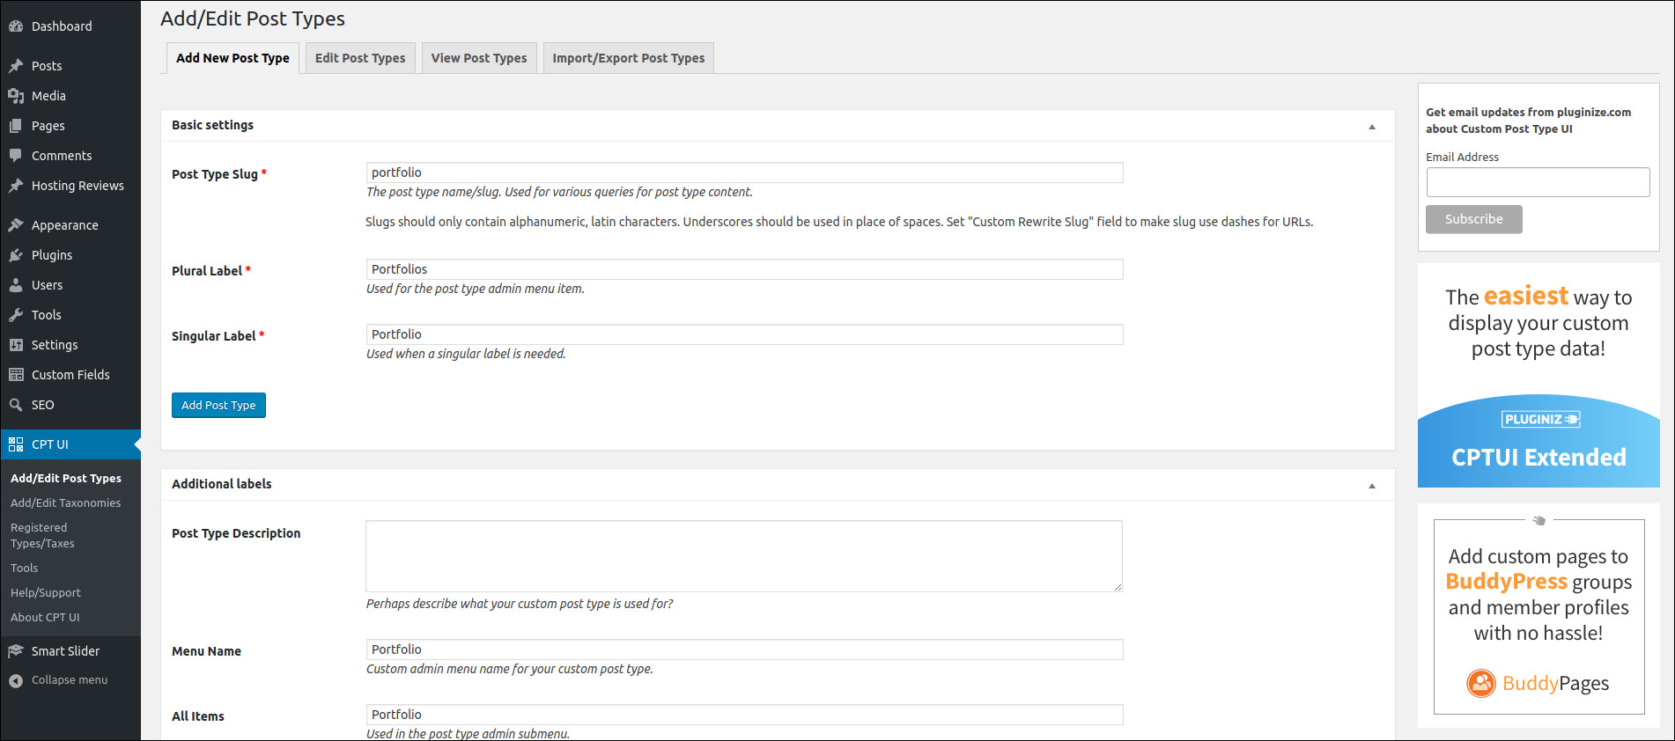Open the Import/Export Post Types tab
Screen dimensions: 1675x741
pos(629,58)
